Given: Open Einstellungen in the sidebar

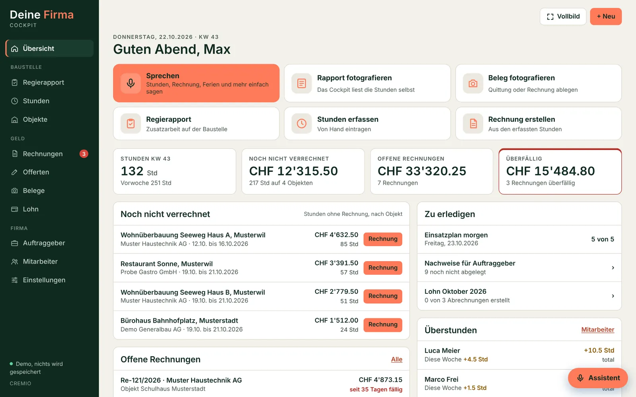Looking at the screenshot, I should [x=50, y=280].
